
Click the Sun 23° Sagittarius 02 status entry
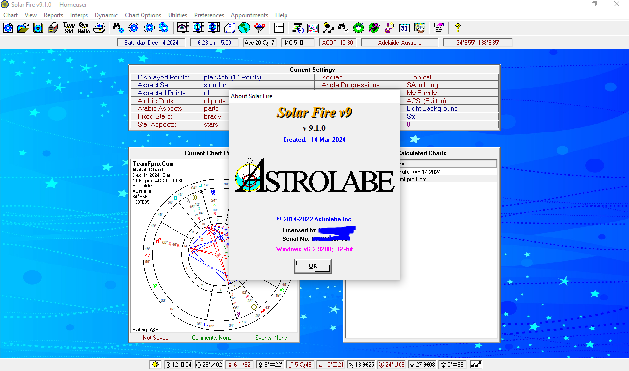point(209,365)
